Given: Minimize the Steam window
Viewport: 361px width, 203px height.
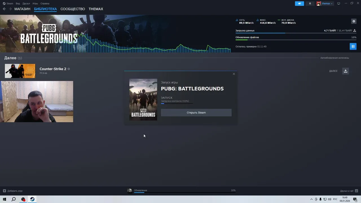Looking at the screenshot, I should point(345,3).
